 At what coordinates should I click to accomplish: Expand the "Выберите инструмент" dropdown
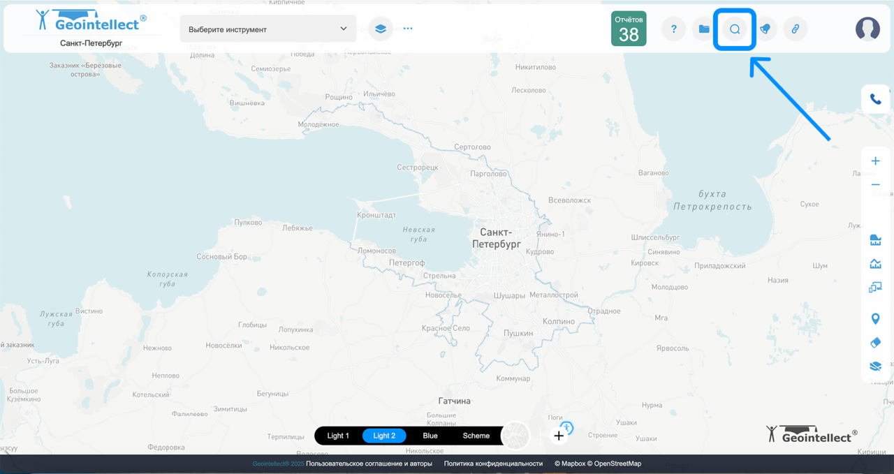[x=268, y=29]
